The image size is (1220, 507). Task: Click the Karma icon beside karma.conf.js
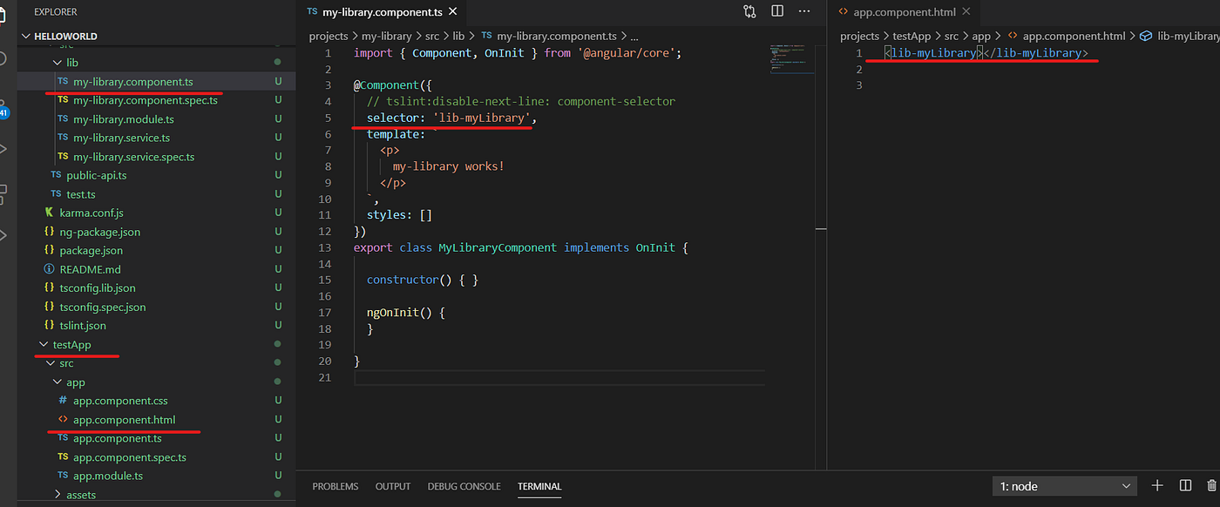tap(51, 213)
